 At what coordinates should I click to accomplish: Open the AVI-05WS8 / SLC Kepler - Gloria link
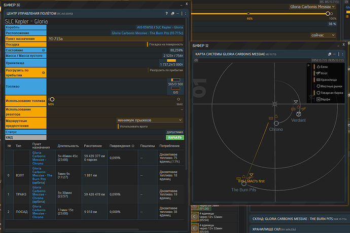[160, 27]
